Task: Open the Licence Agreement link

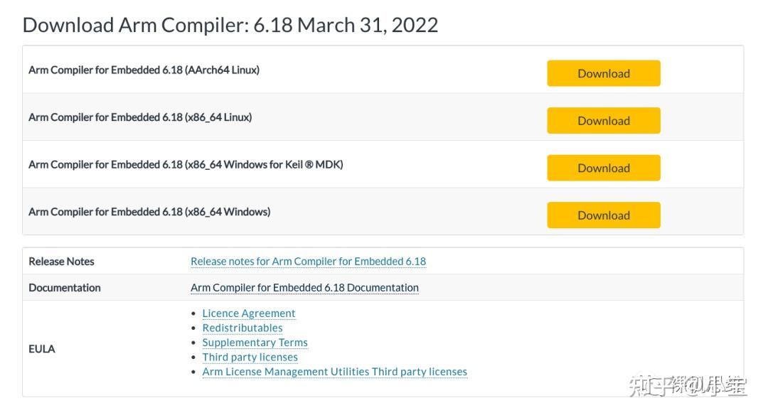Action: click(x=249, y=313)
